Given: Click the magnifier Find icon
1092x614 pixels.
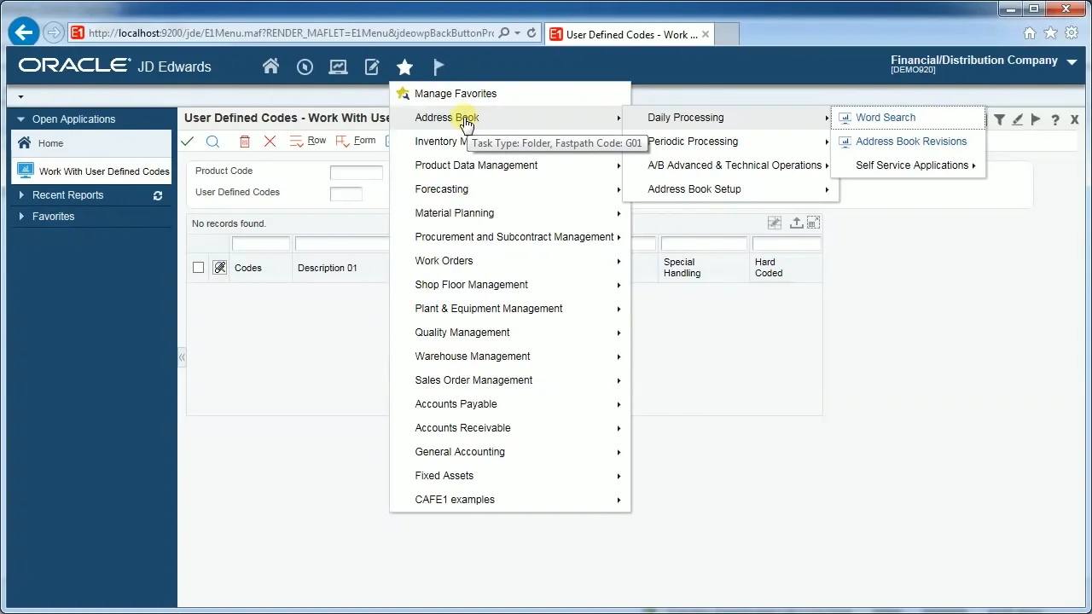Looking at the screenshot, I should [x=212, y=141].
